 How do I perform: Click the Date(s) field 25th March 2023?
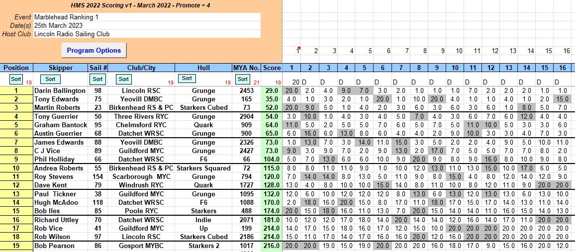[147, 25]
